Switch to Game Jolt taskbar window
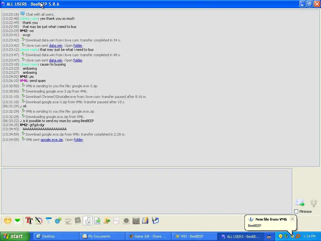321x241 pixels. [148, 236]
